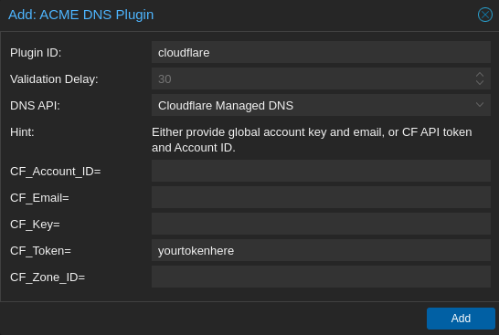
Task: Focus the CF_Key text field
Action: coord(321,224)
